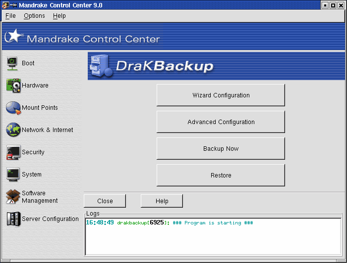Click the log timestamp 16:48:49
The image size is (347, 263).
(x=100, y=222)
